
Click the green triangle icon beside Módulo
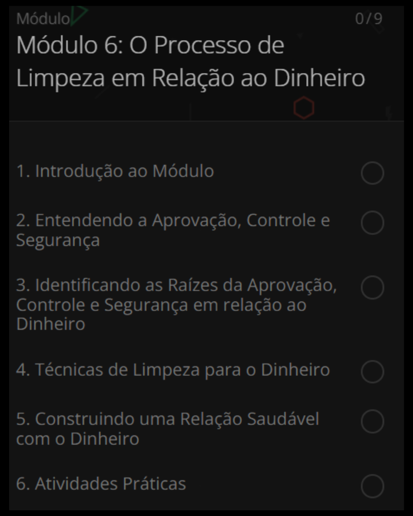(x=78, y=15)
